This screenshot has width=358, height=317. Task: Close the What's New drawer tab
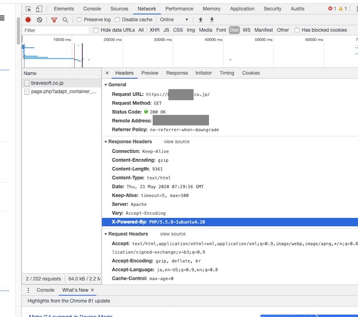tap(92, 290)
